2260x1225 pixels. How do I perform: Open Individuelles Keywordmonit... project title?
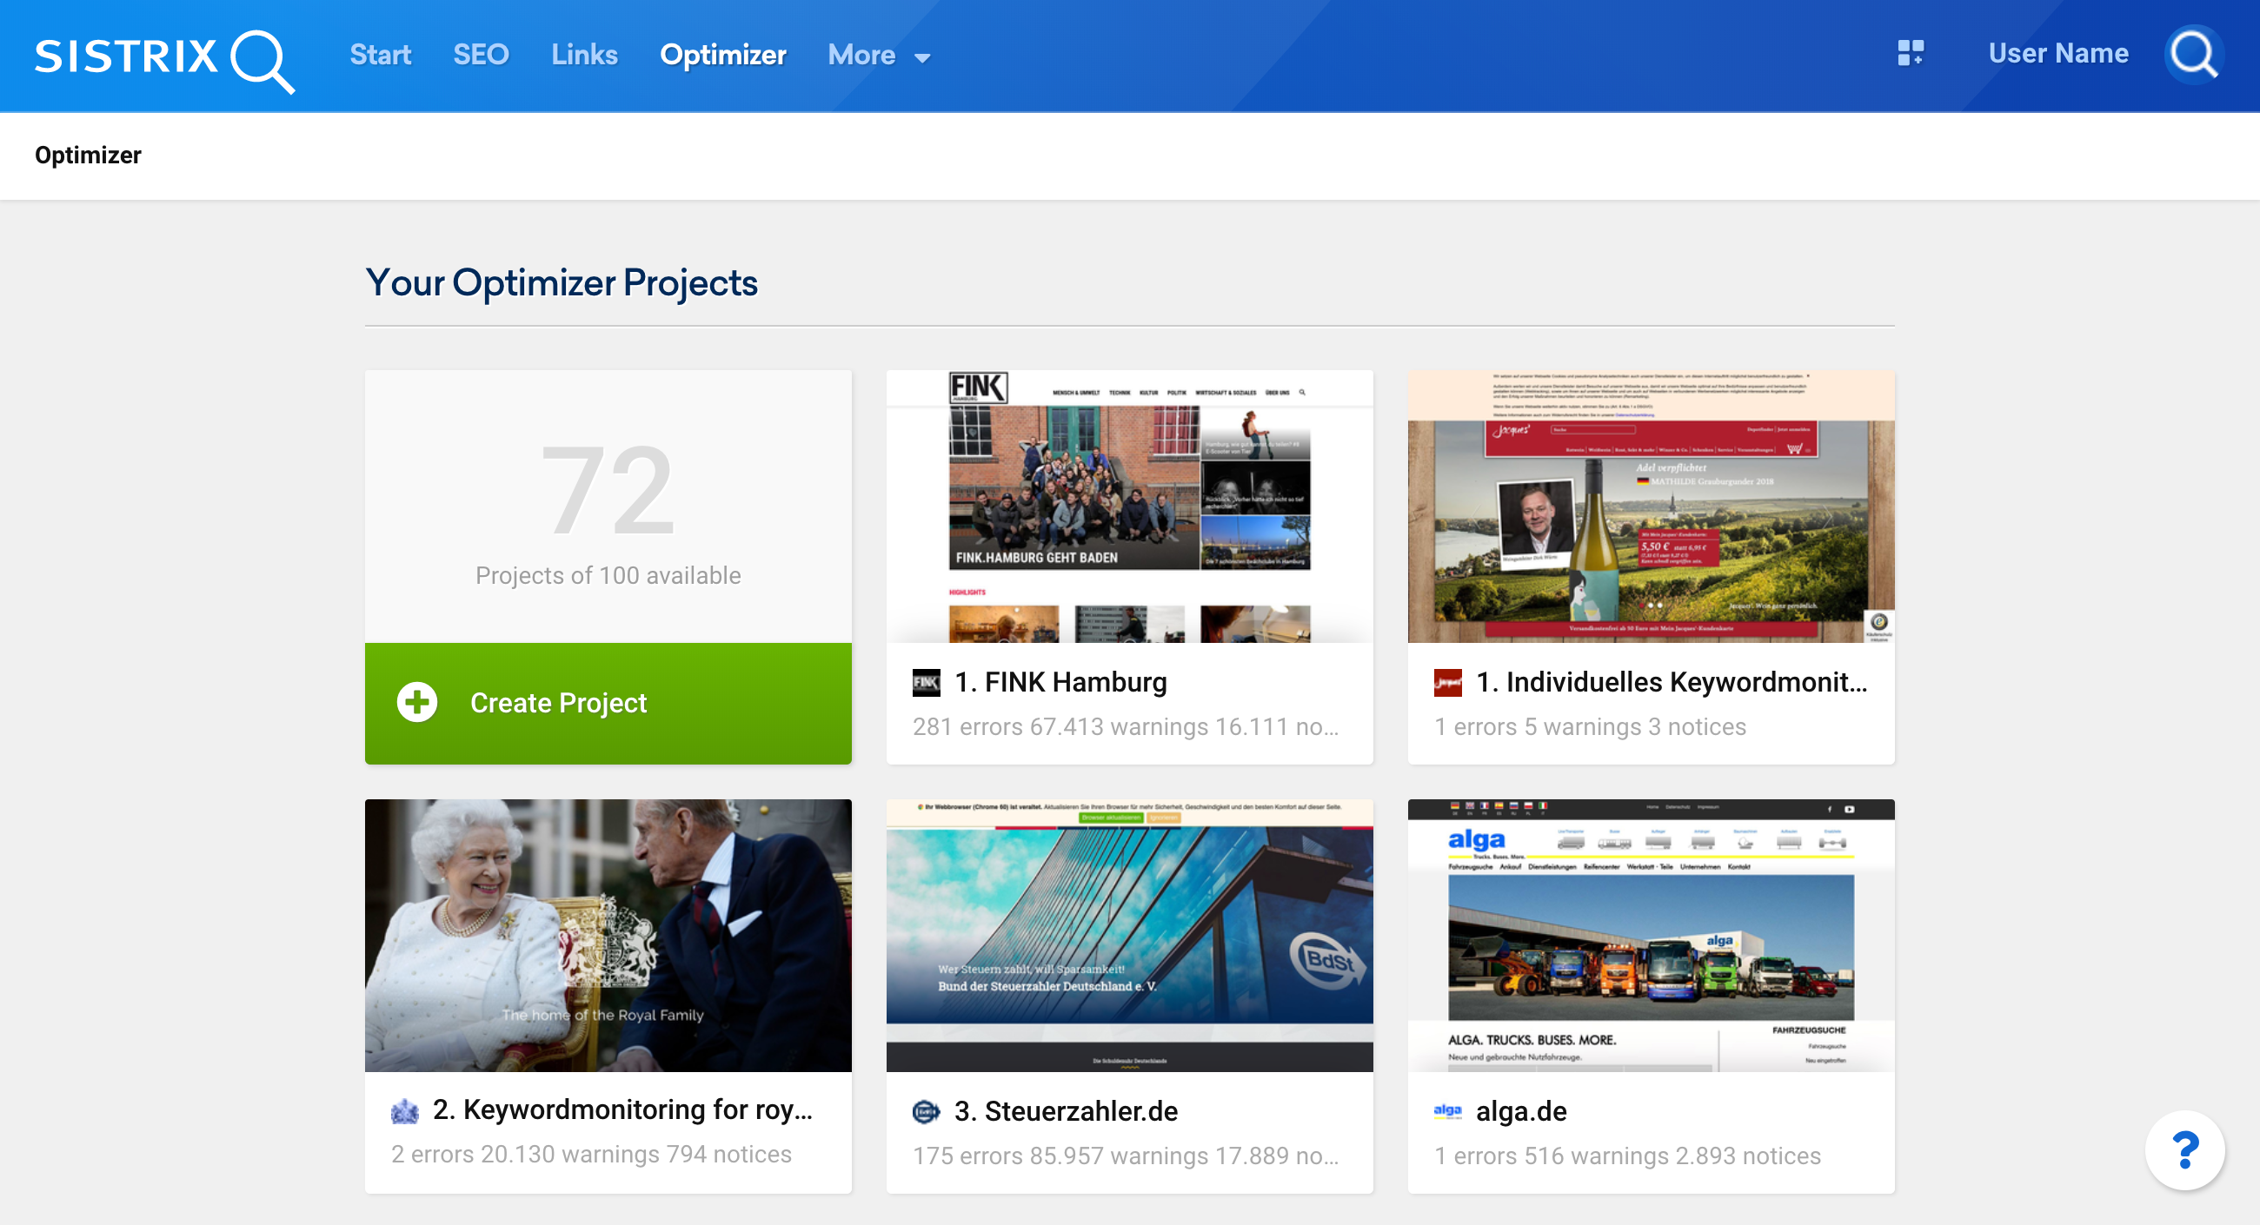pyautogui.click(x=1672, y=681)
